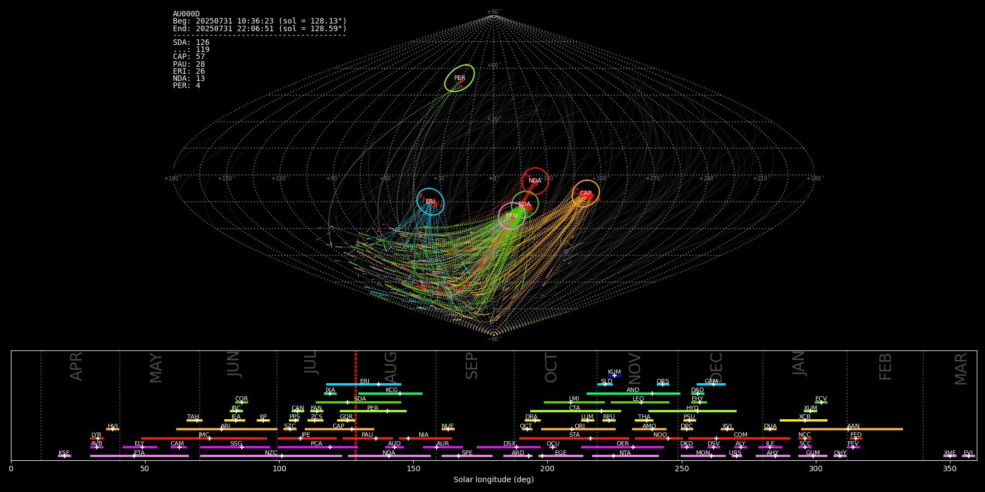Click the +90° label at the map top
985x492 pixels.
pos(493,12)
